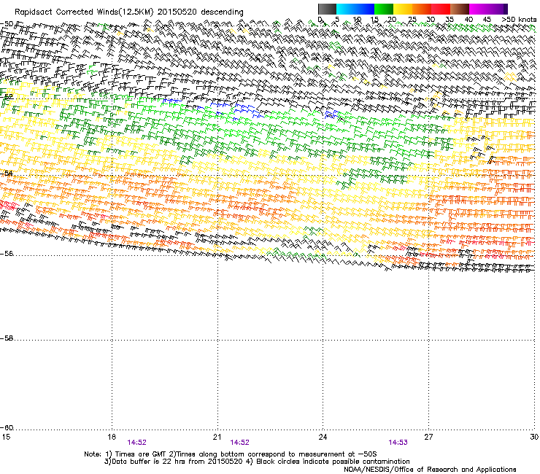Click the cyan 5-10 knots legend segment
The height and width of the screenshot is (474, 540).
click(x=346, y=9)
